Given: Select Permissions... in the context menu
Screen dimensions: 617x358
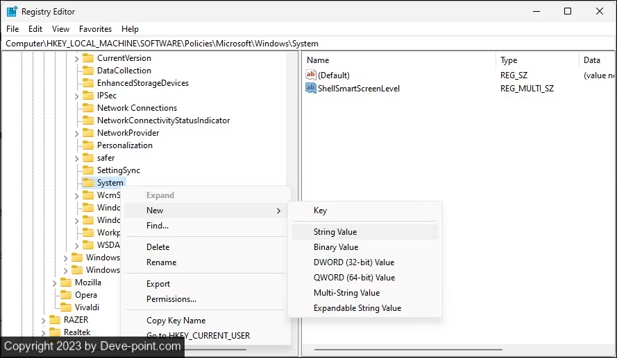Looking at the screenshot, I should click(205, 299).
